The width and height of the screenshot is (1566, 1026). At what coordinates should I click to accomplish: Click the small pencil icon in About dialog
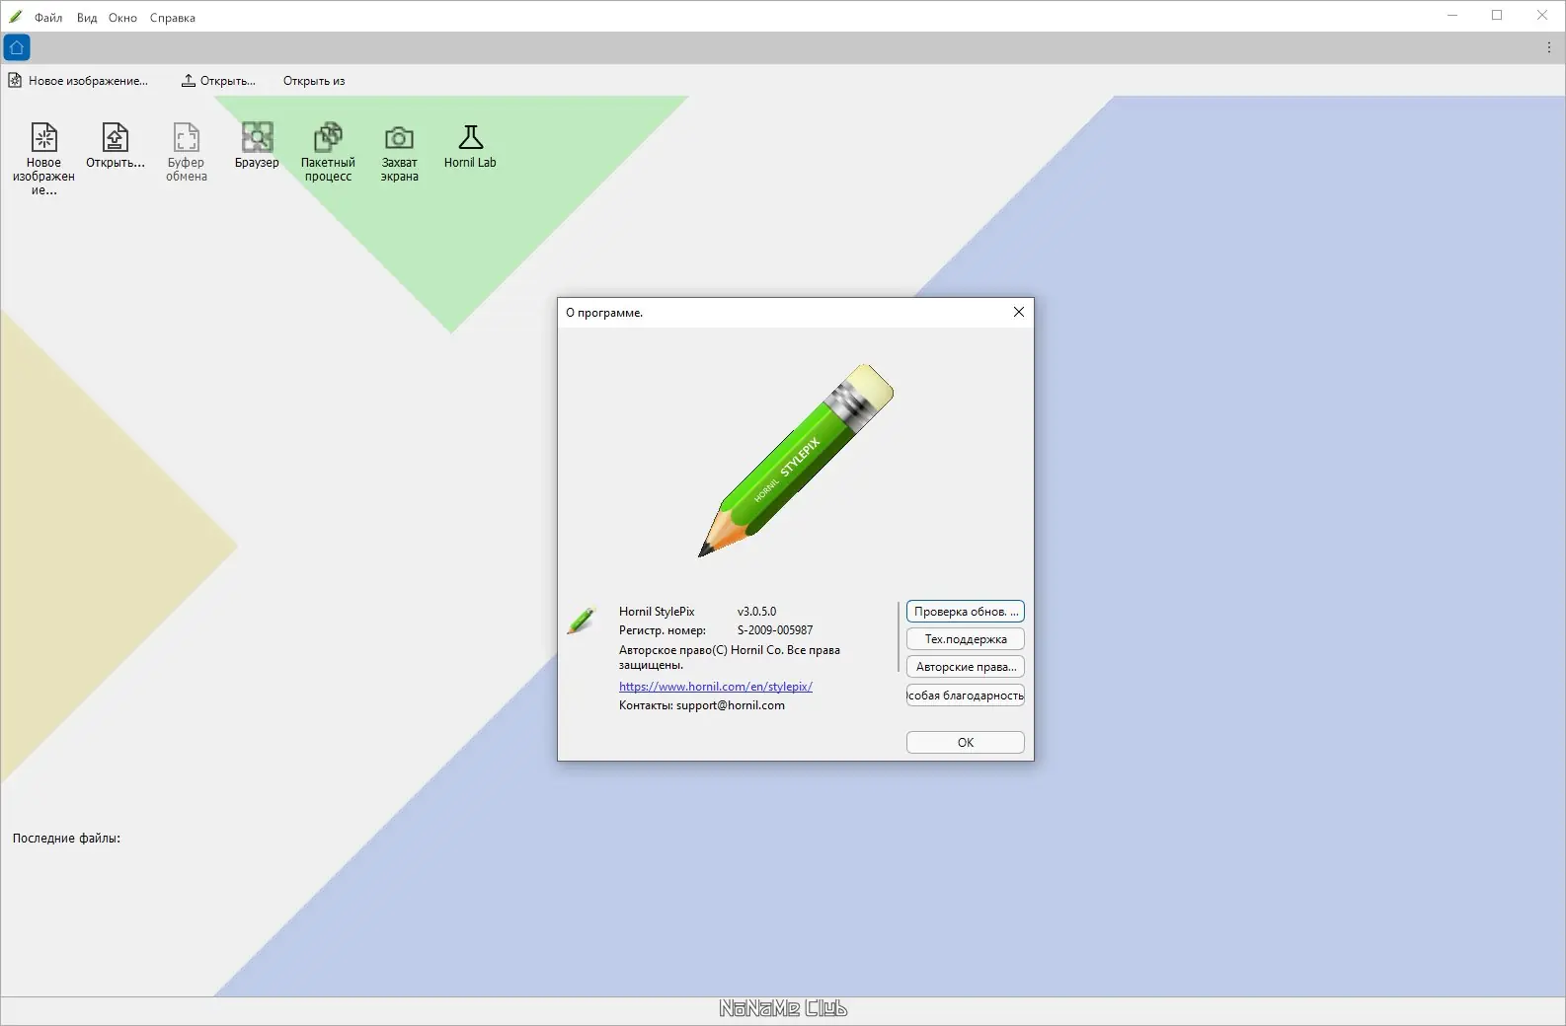pyautogui.click(x=582, y=620)
